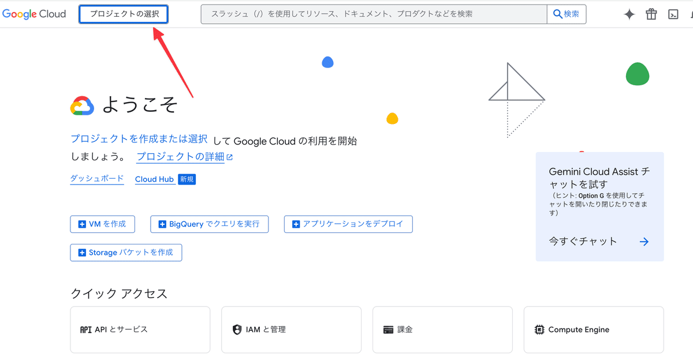Click the credit card icon on 課金 card
The image size is (693, 362).
388,330
